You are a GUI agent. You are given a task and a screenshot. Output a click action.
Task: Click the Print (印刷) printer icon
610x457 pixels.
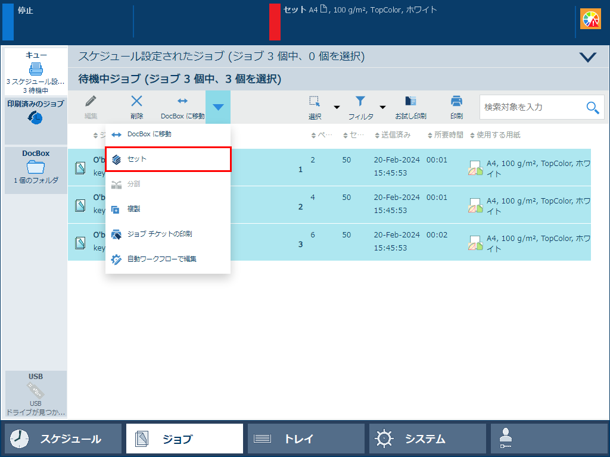[x=456, y=101]
